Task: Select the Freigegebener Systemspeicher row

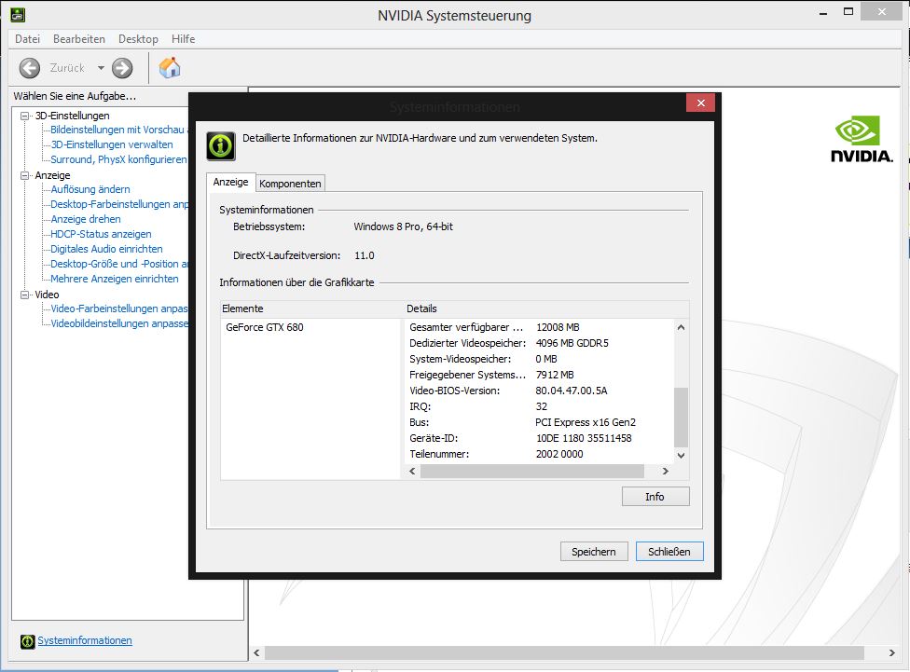Action: tap(540, 375)
